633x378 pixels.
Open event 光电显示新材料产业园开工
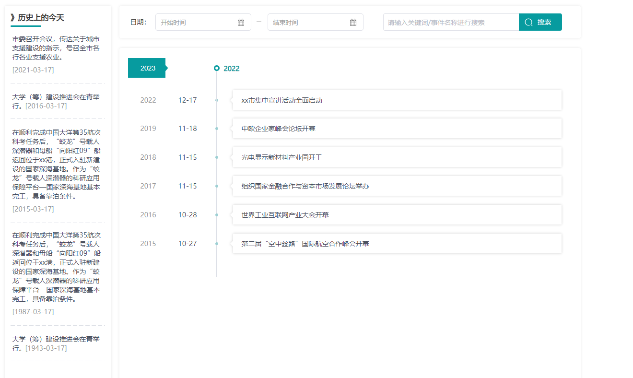[397, 157]
